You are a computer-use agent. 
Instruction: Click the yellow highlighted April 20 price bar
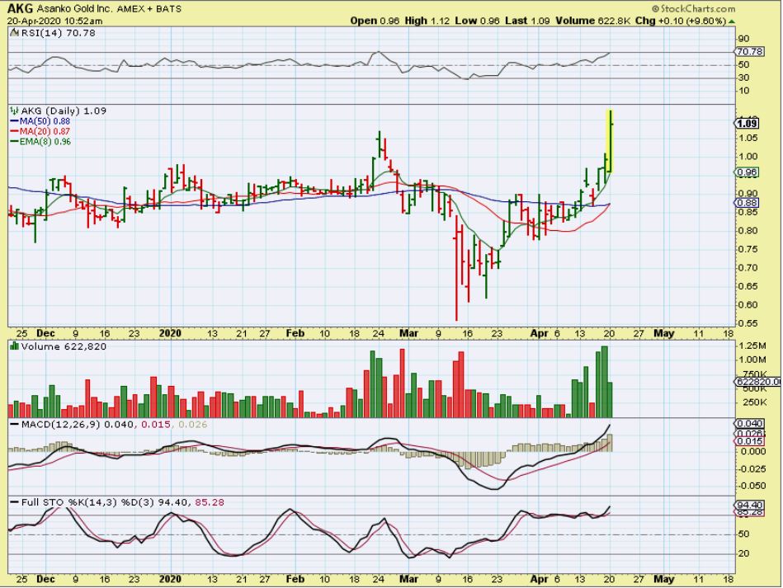click(609, 141)
